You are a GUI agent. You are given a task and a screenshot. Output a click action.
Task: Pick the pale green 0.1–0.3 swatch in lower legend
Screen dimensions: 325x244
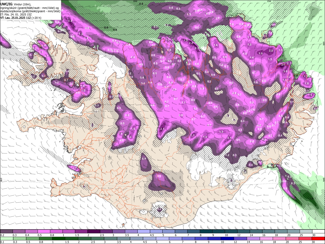(7, 238)
